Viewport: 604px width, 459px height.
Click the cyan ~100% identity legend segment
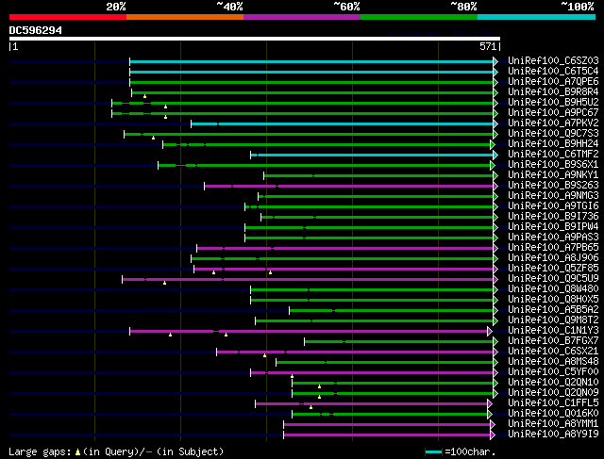(x=537, y=17)
